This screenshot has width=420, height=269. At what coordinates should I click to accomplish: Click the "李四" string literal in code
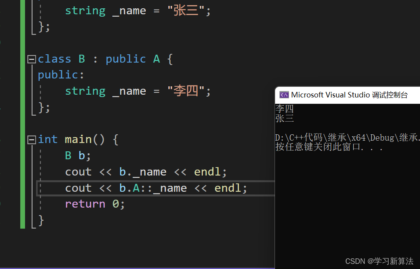(186, 91)
